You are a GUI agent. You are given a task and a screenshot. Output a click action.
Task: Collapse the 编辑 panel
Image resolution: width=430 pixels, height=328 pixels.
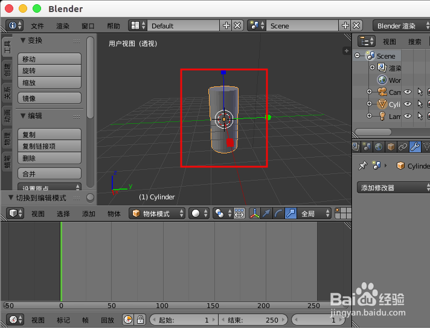[x=23, y=116]
